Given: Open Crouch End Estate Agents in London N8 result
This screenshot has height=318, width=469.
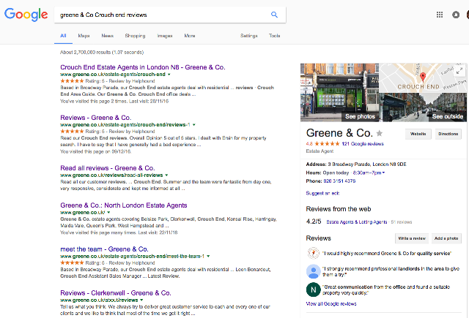Looking at the screenshot, I should 143,67.
